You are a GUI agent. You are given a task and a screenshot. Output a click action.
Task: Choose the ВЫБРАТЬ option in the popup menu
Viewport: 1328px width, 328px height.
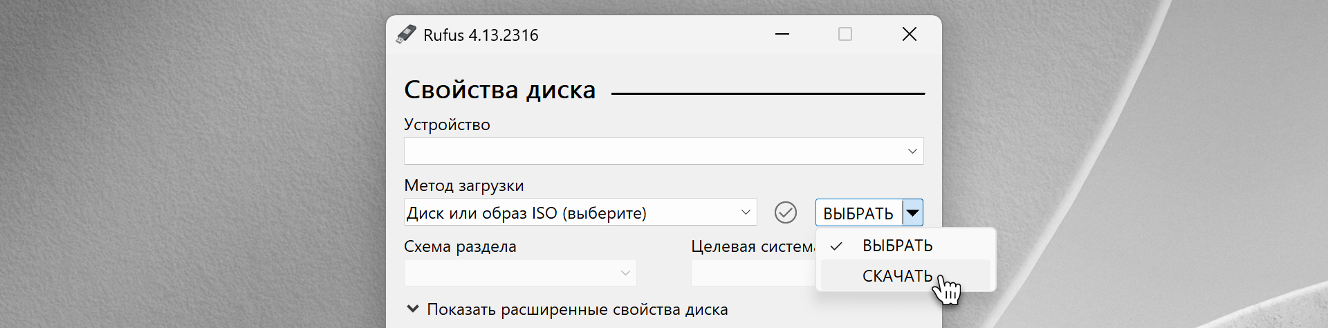click(897, 246)
